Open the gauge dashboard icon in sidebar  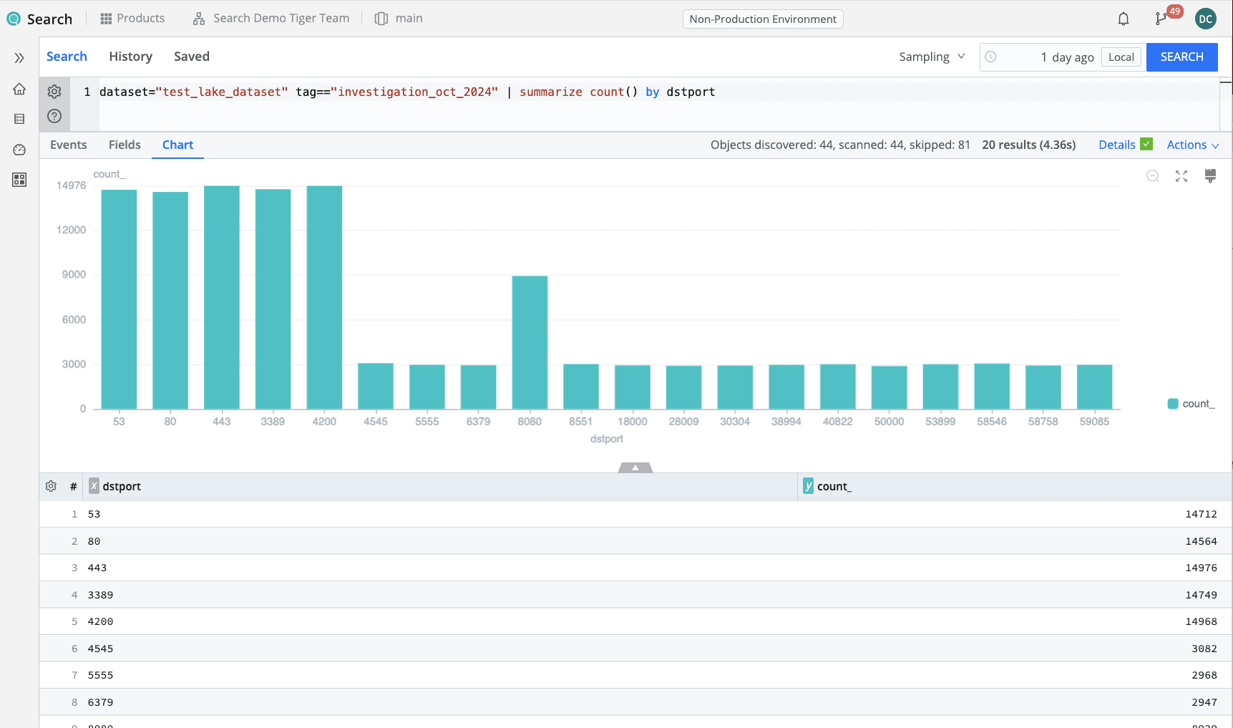(19, 150)
